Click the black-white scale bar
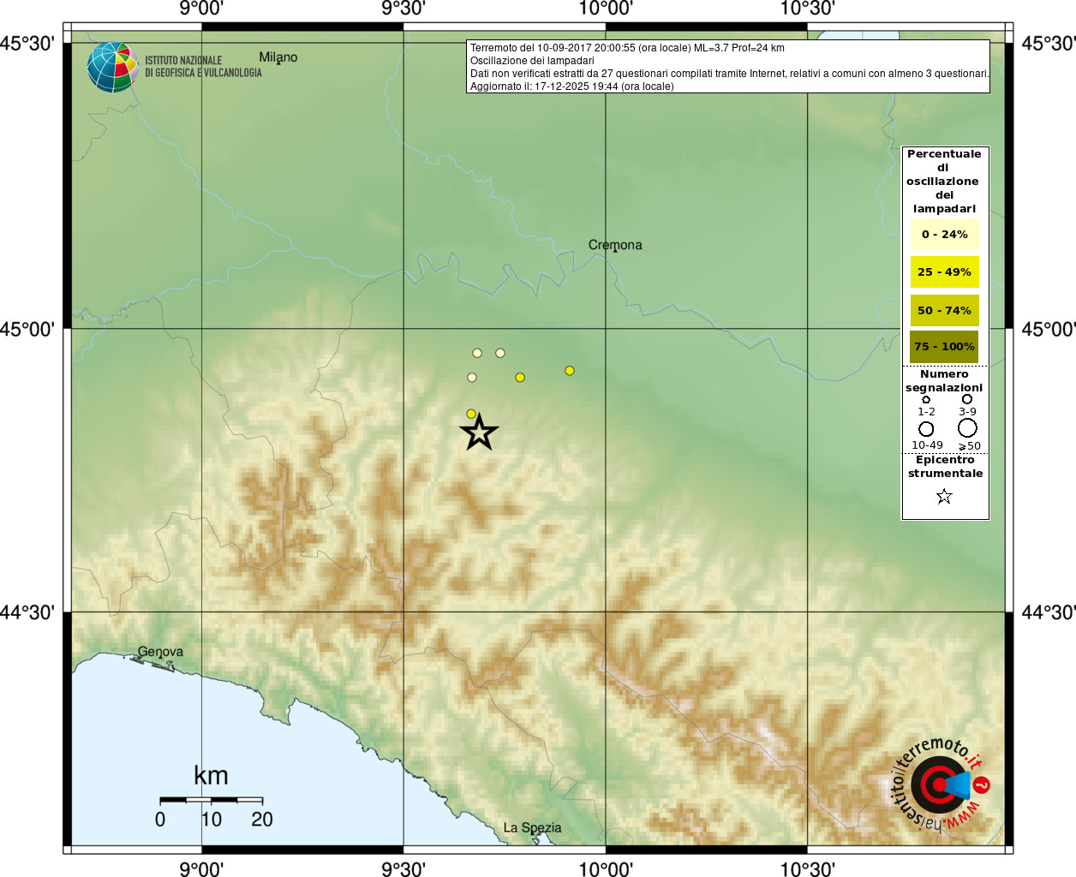1076x877 pixels. [211, 800]
